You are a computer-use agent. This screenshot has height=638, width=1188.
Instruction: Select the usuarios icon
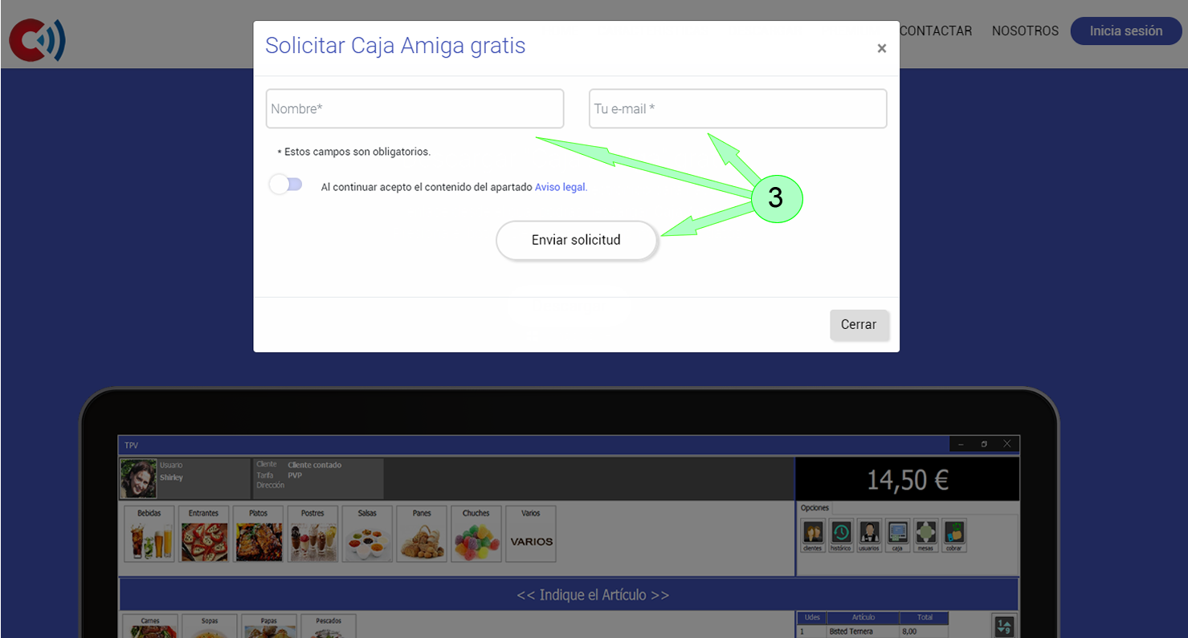868,534
